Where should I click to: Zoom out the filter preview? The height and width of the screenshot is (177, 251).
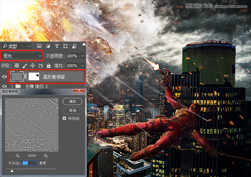pyautogui.click(x=18, y=156)
